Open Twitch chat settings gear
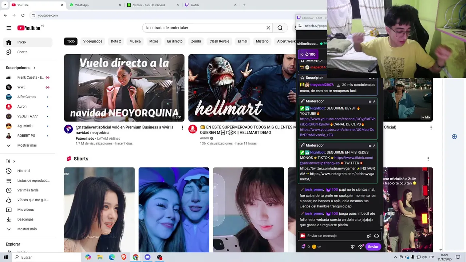The image size is (466, 262). pyautogui.click(x=360, y=247)
